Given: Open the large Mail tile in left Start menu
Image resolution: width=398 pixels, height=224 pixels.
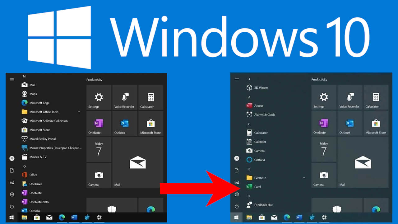Looking at the screenshot, I should pyautogui.click(x=138, y=162).
